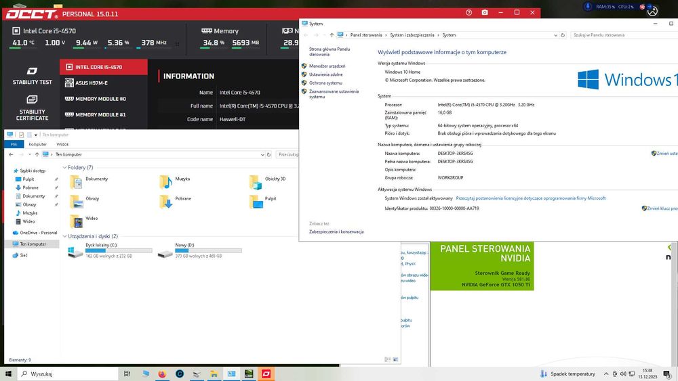678x381 pixels.
Task: Collapse the Foldery (7) group
Action: [64, 167]
